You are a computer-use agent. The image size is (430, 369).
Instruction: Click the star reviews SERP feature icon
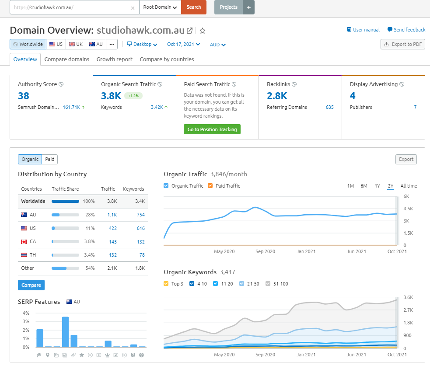(x=82, y=355)
